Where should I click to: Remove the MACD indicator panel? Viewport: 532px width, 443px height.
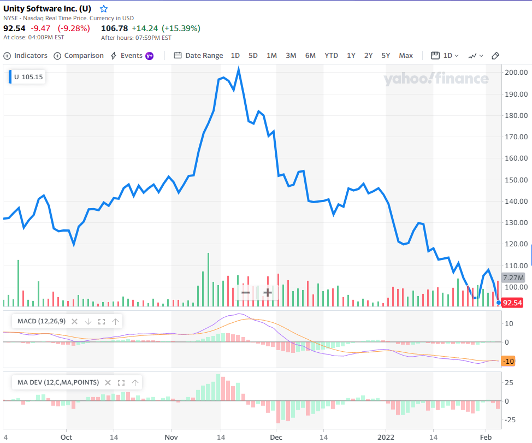click(x=75, y=322)
